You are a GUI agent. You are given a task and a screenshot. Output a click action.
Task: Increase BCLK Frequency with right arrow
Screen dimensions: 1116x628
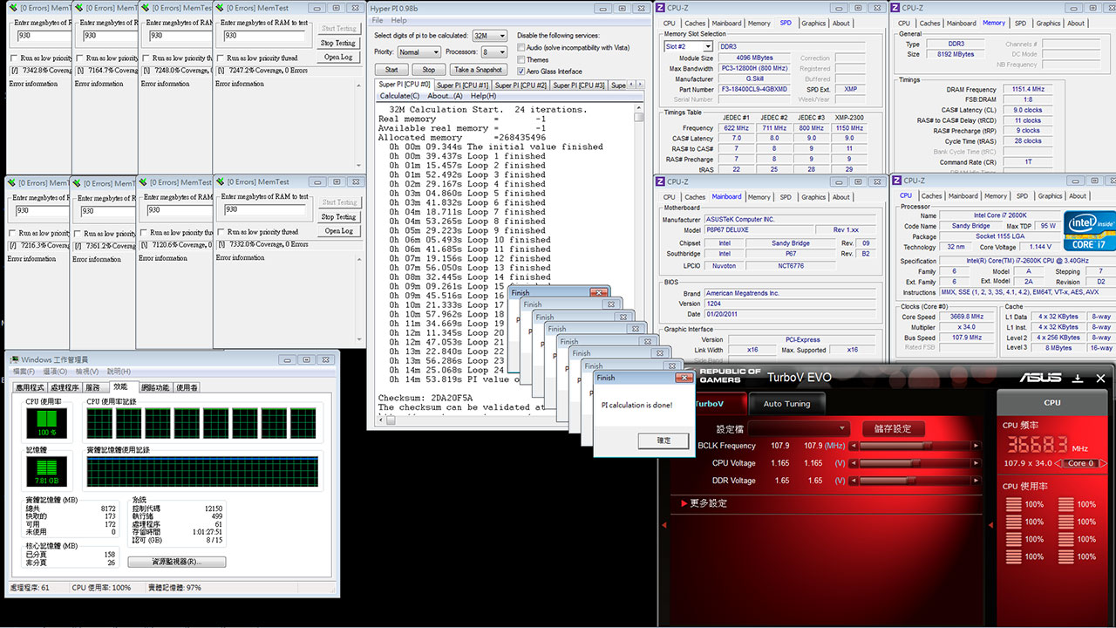976,446
